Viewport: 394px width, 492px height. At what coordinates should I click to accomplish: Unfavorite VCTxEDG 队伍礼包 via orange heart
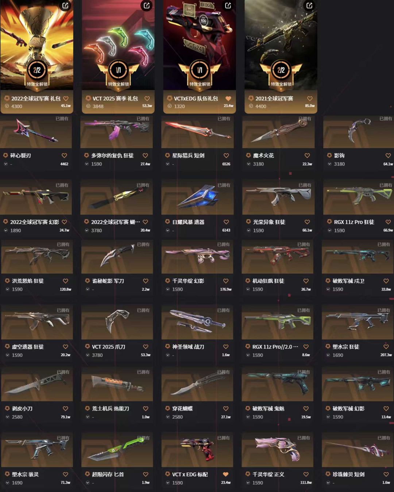228,99
